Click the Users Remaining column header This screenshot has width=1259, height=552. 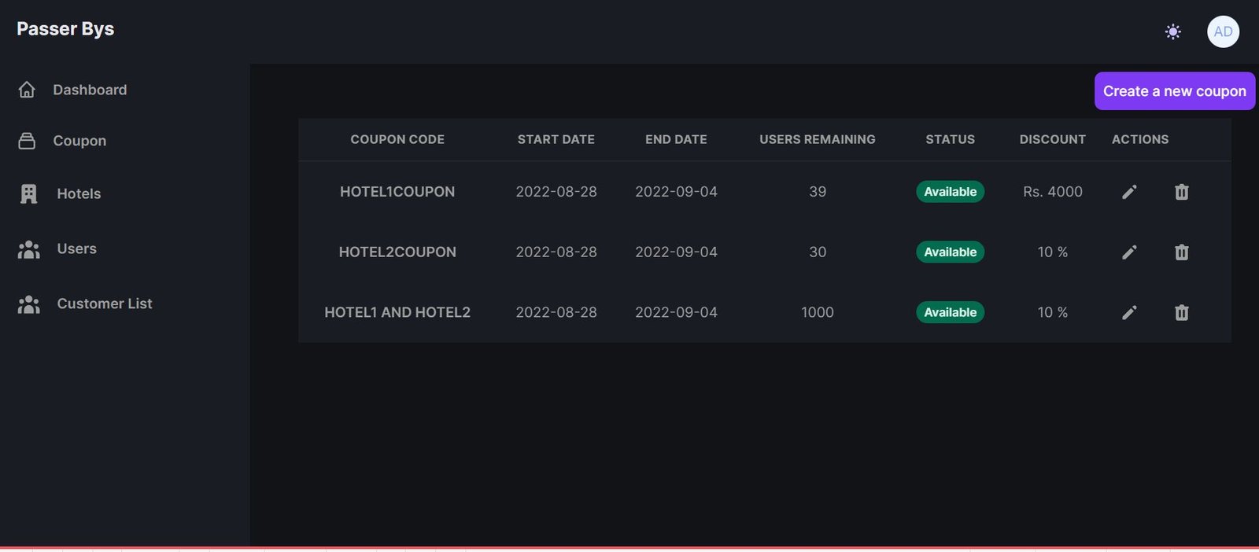[x=817, y=139]
